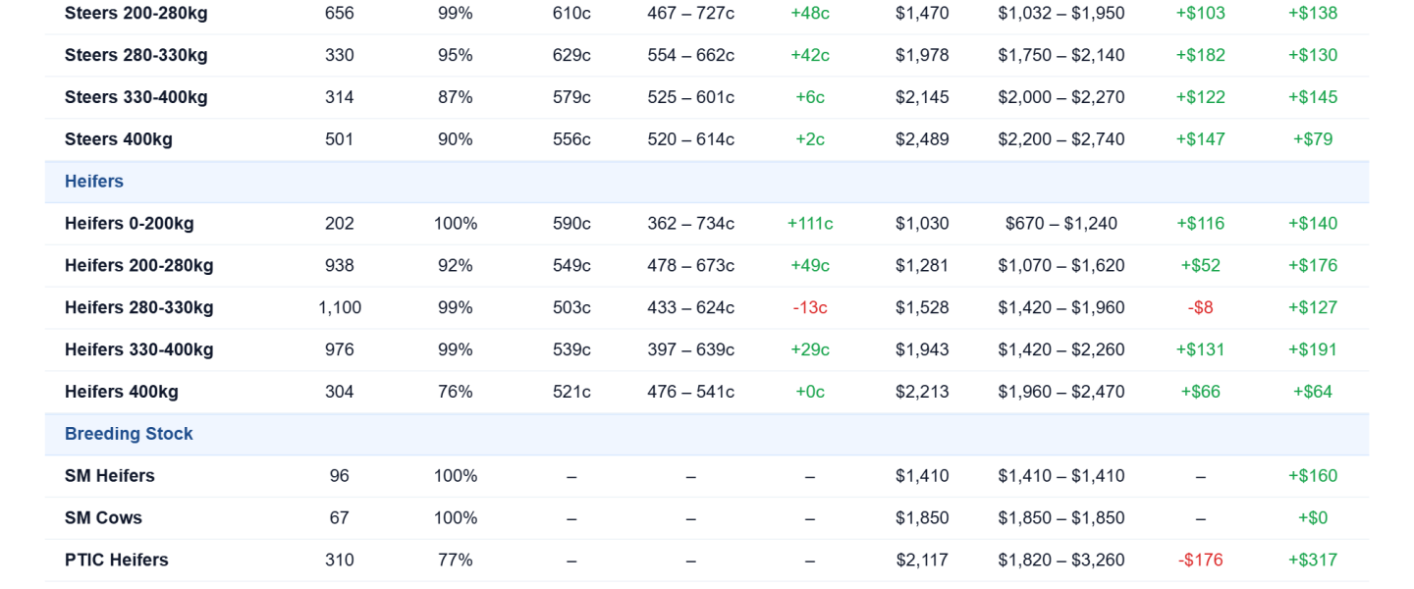Select the Steers 200-280kg row label
1414x589 pixels.
pyautogui.click(x=136, y=14)
